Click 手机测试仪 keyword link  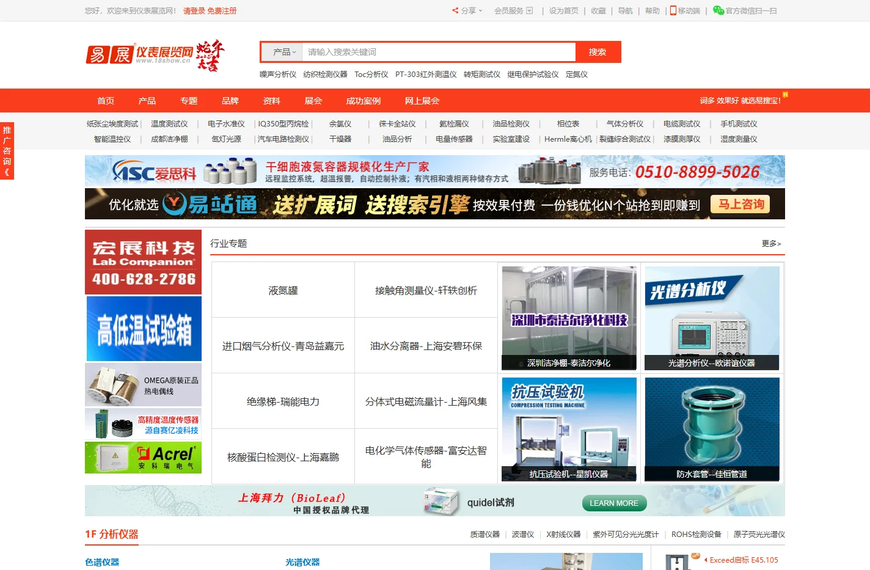[x=739, y=123]
